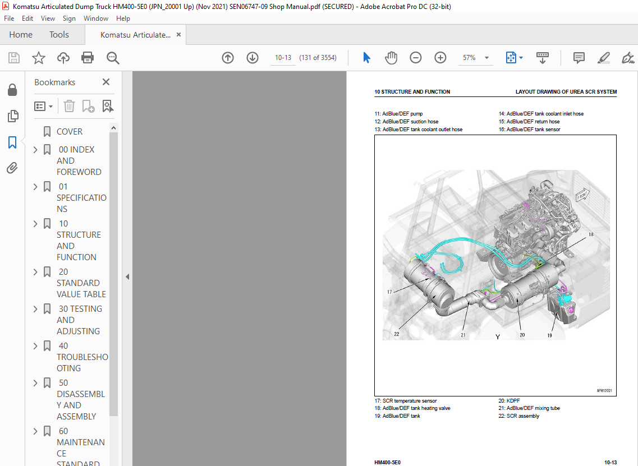This screenshot has height=466, width=638.
Task: Click the find current bookmark icon
Action: [x=108, y=106]
